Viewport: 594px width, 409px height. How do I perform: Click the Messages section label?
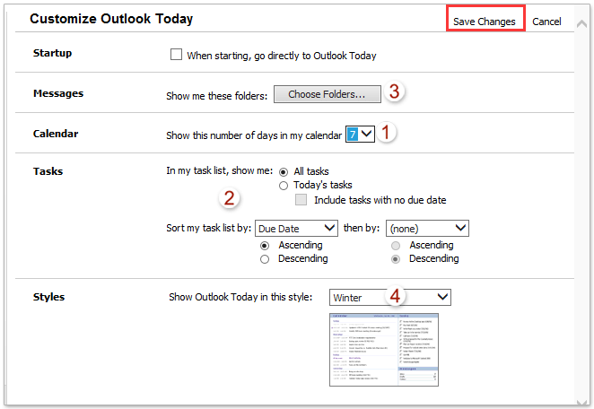tap(58, 93)
